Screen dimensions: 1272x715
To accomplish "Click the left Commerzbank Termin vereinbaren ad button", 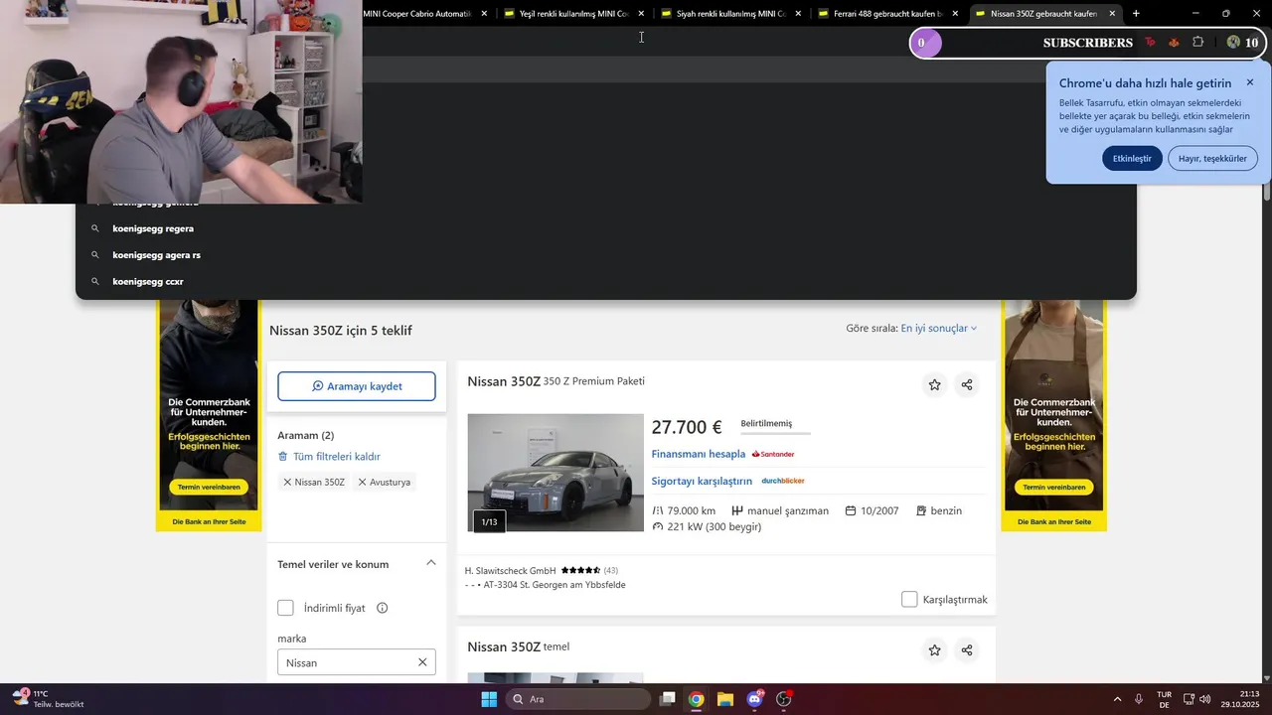I will [x=209, y=488].
